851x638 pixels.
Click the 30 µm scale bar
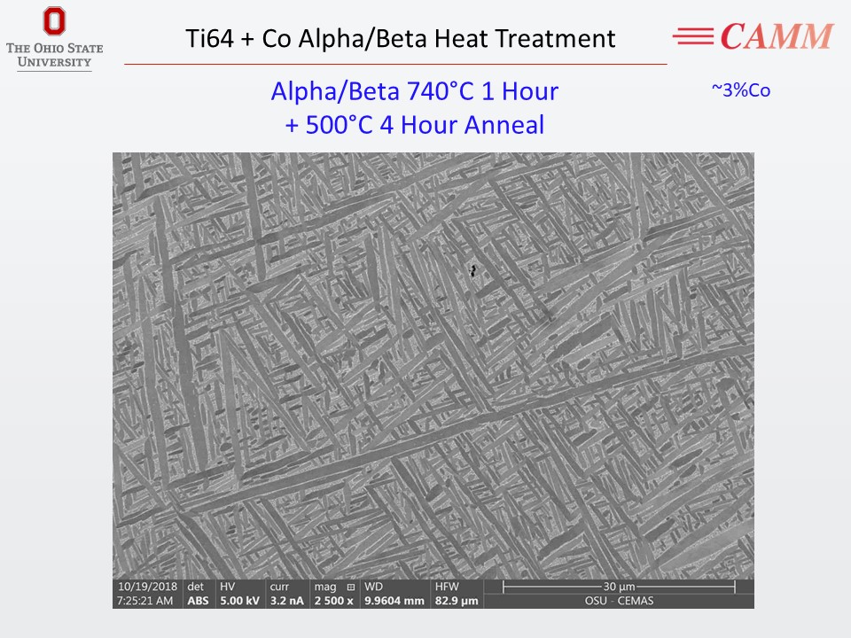(x=620, y=587)
